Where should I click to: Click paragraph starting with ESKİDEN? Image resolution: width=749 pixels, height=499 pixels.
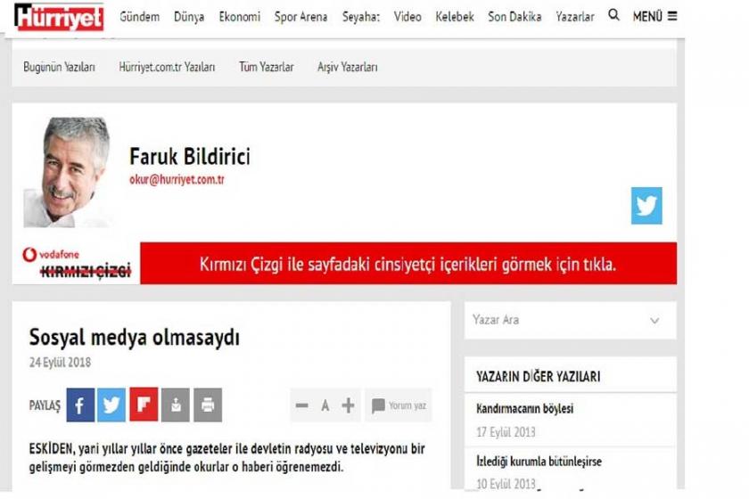point(226,457)
